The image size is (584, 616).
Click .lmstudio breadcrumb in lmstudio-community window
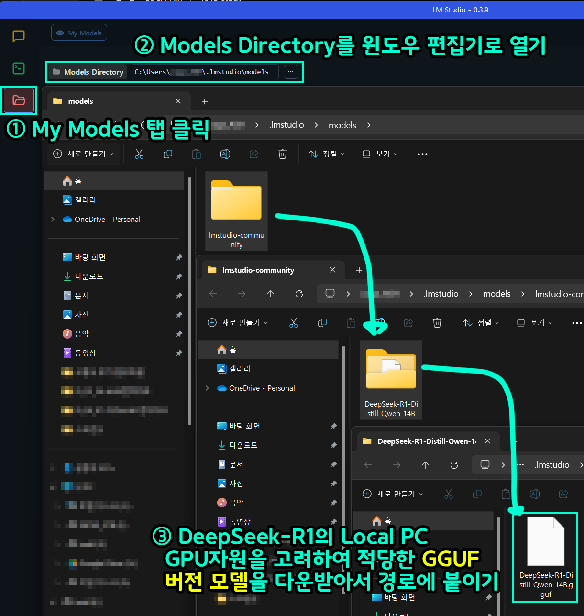pos(441,294)
